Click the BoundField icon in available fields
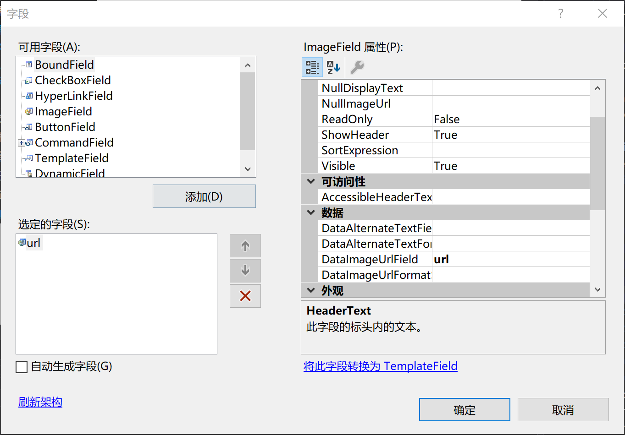Viewport: 625px width, 435px height. [x=29, y=65]
